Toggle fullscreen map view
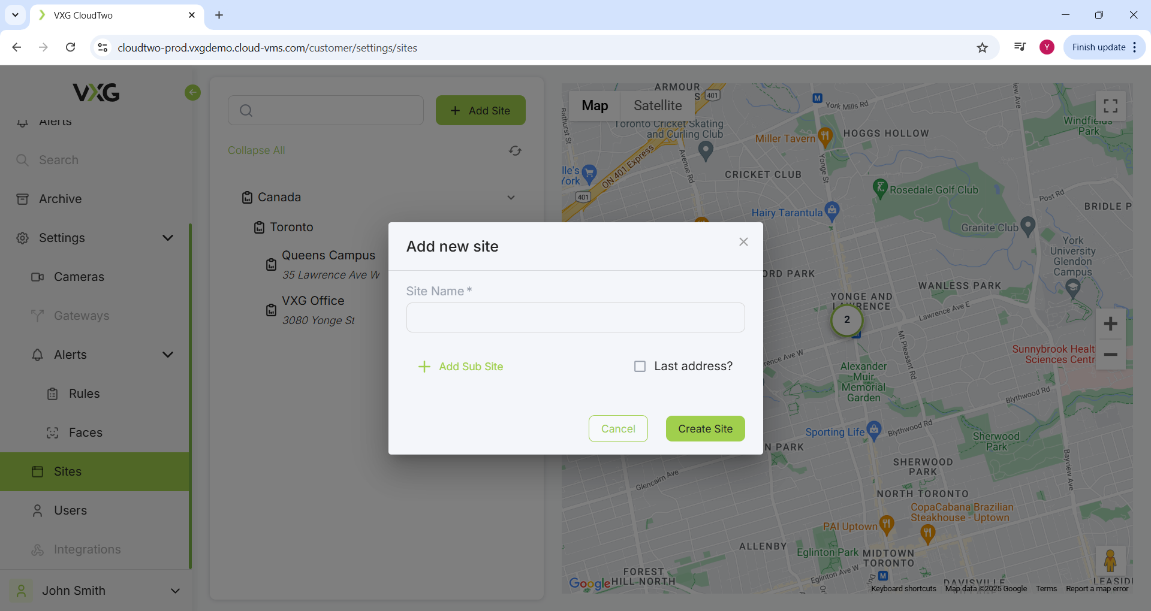Viewport: 1151px width, 611px height. (1110, 106)
